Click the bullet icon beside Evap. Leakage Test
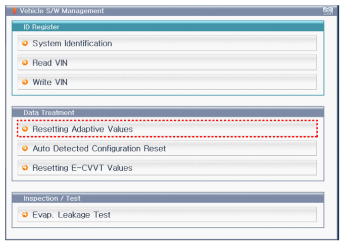Viewport: 344px width, 245px height. 25,215
